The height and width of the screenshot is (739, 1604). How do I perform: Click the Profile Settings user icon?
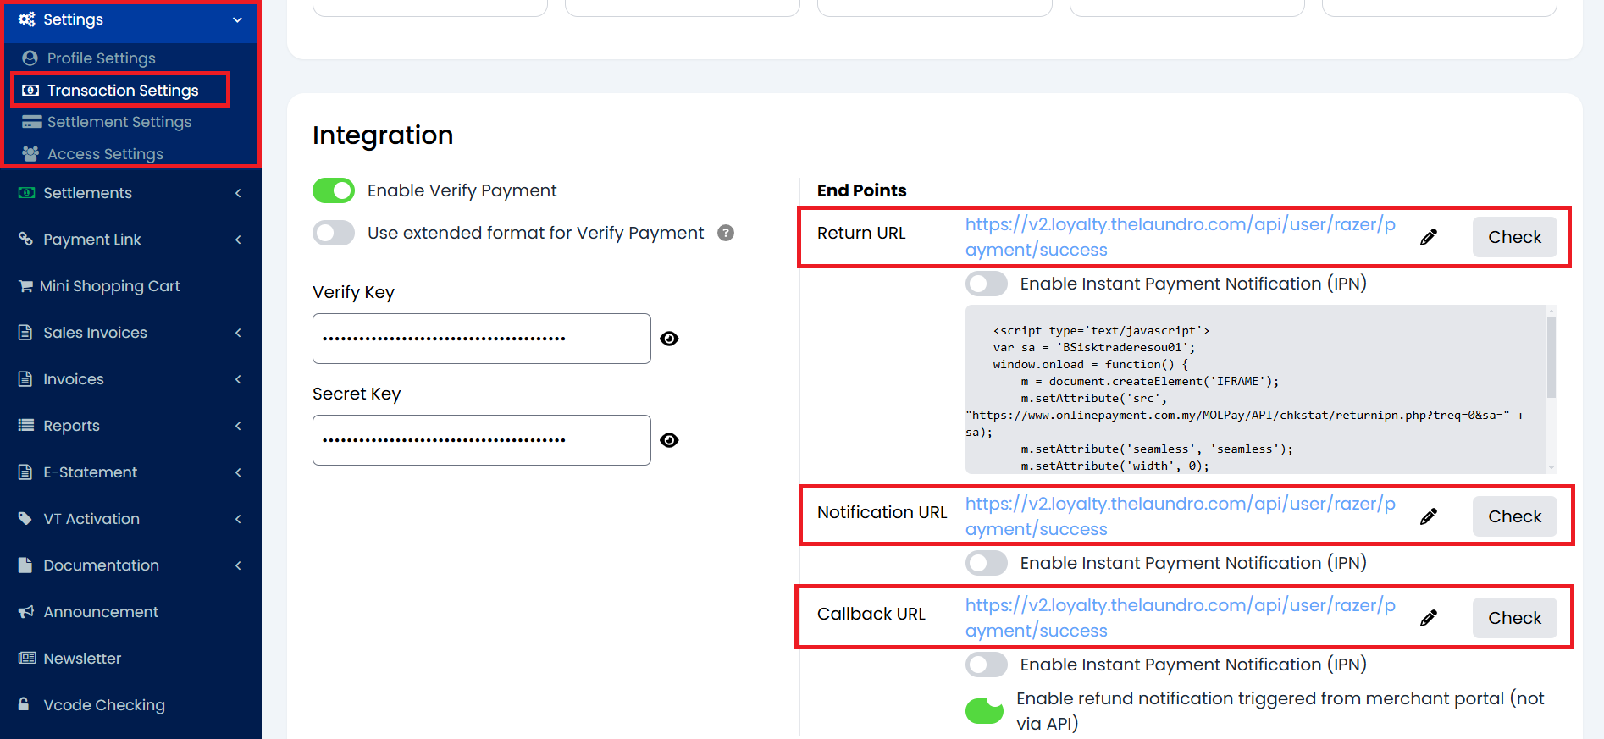(30, 58)
